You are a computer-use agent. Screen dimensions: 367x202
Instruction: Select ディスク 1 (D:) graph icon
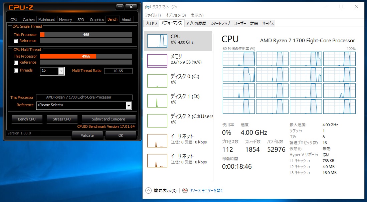157,101
